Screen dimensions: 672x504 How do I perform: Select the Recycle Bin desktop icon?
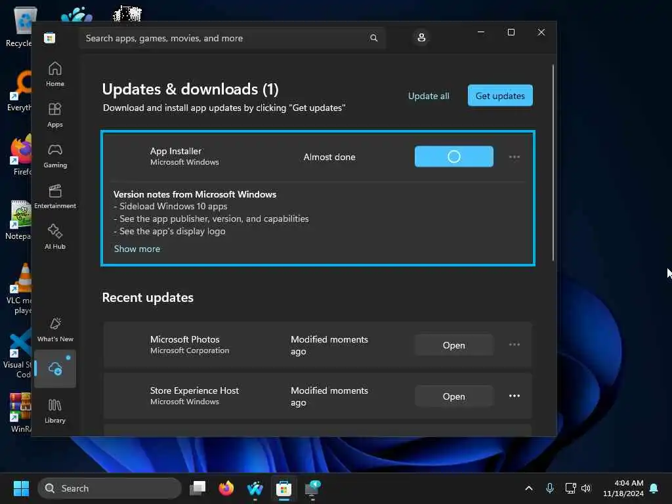pyautogui.click(x=19, y=26)
